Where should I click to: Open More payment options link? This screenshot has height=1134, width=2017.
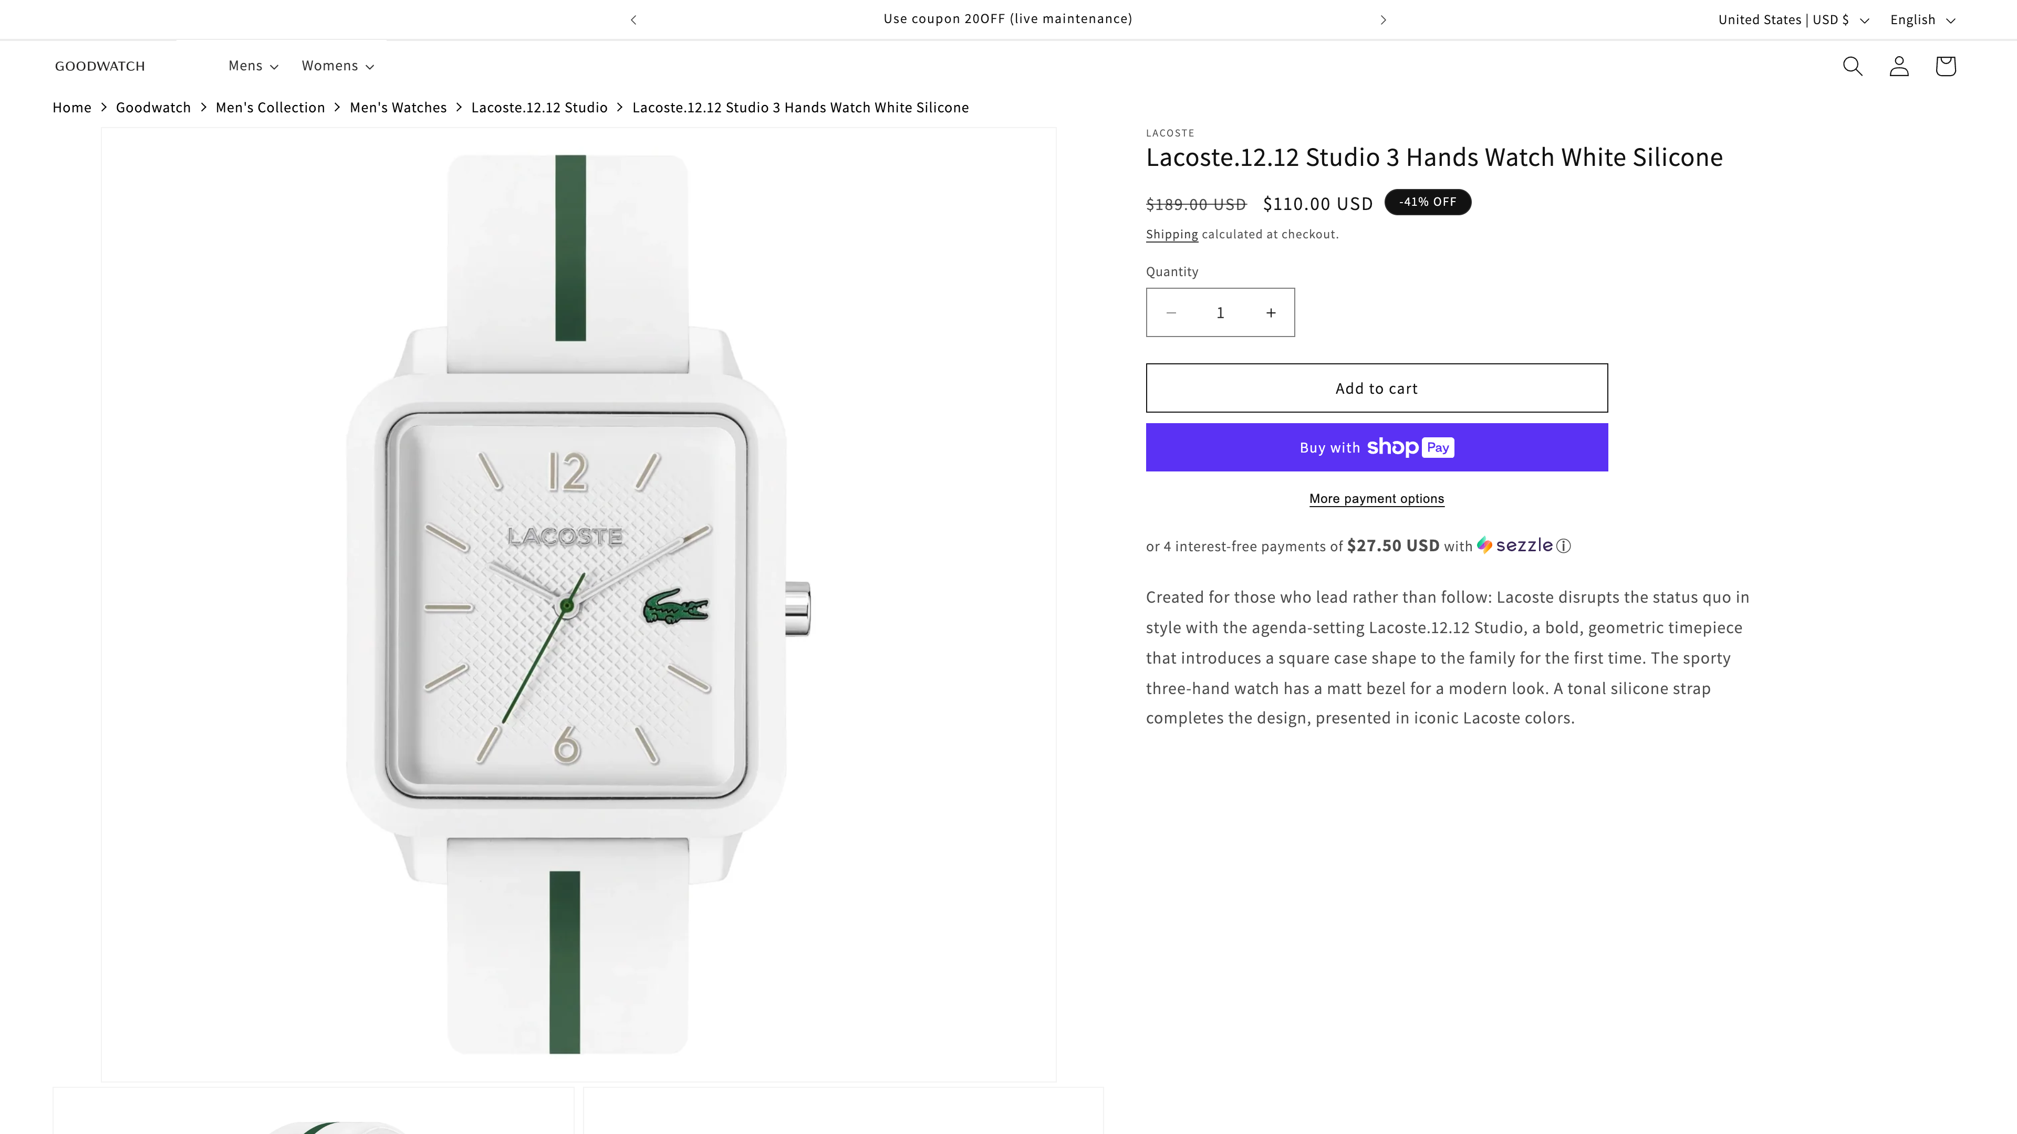(x=1377, y=499)
